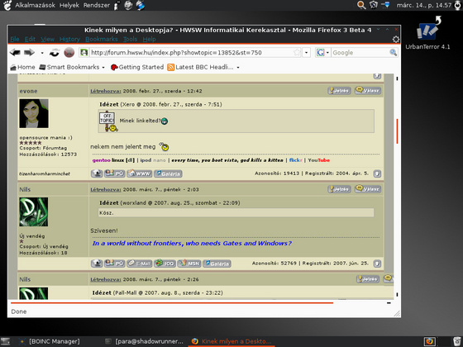Viewport: 463px width, 347px height.
Task: Click evone's avatar thumbnail
Action: 34,114
